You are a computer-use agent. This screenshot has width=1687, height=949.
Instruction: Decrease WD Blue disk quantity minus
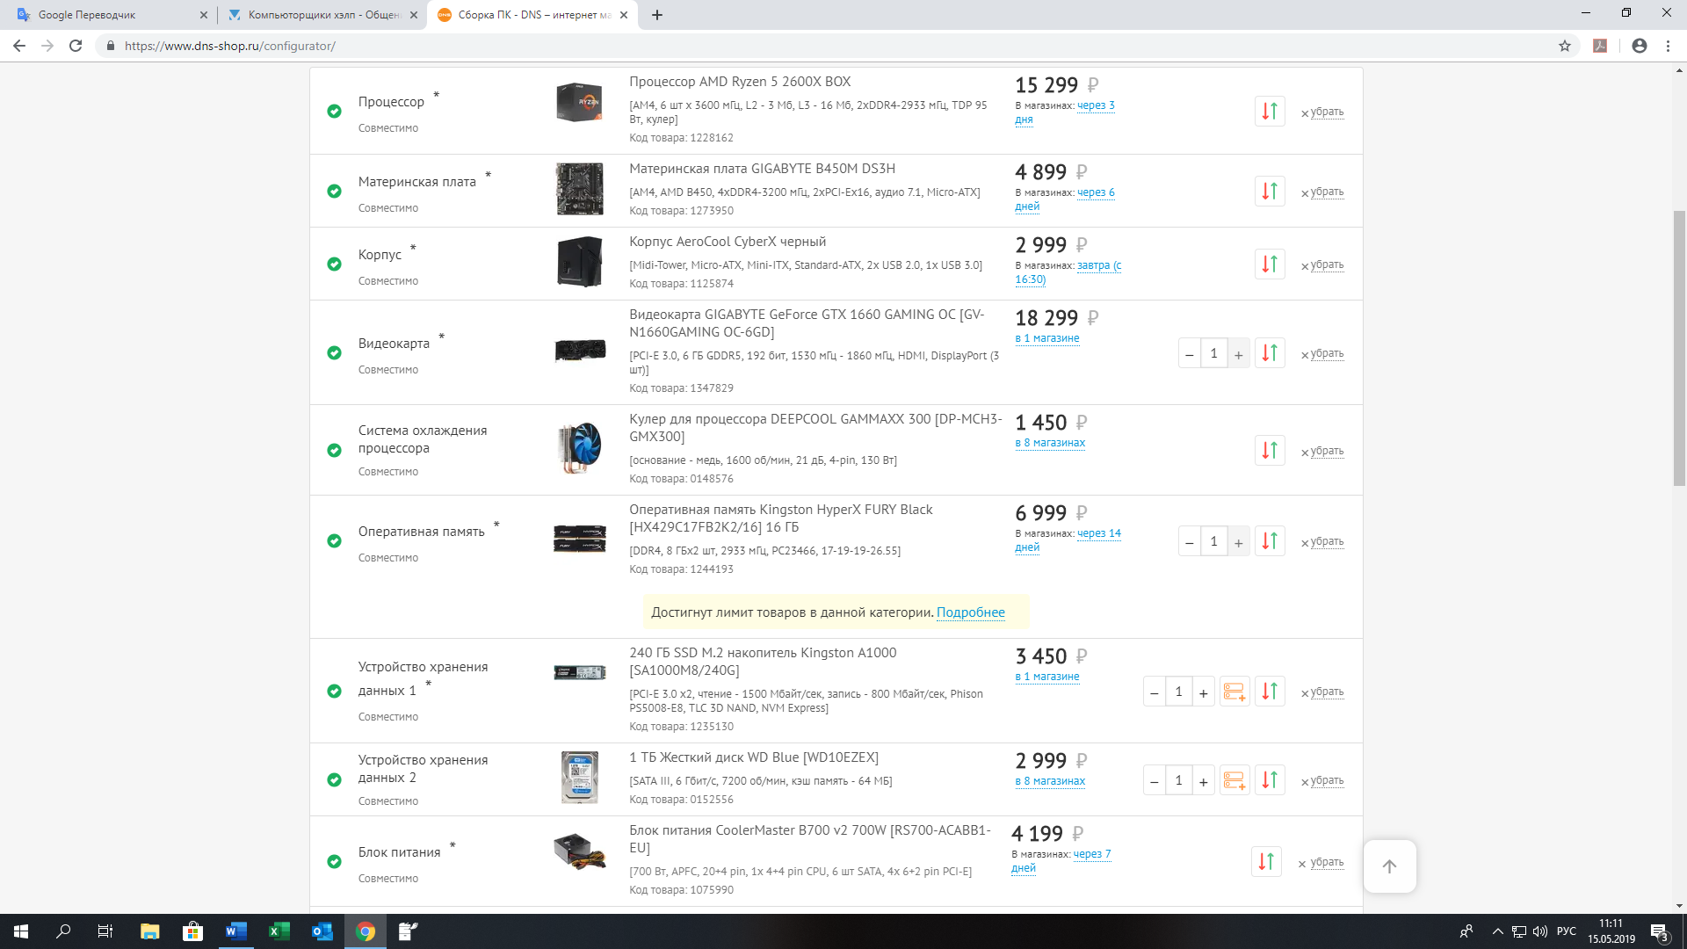coord(1155,780)
